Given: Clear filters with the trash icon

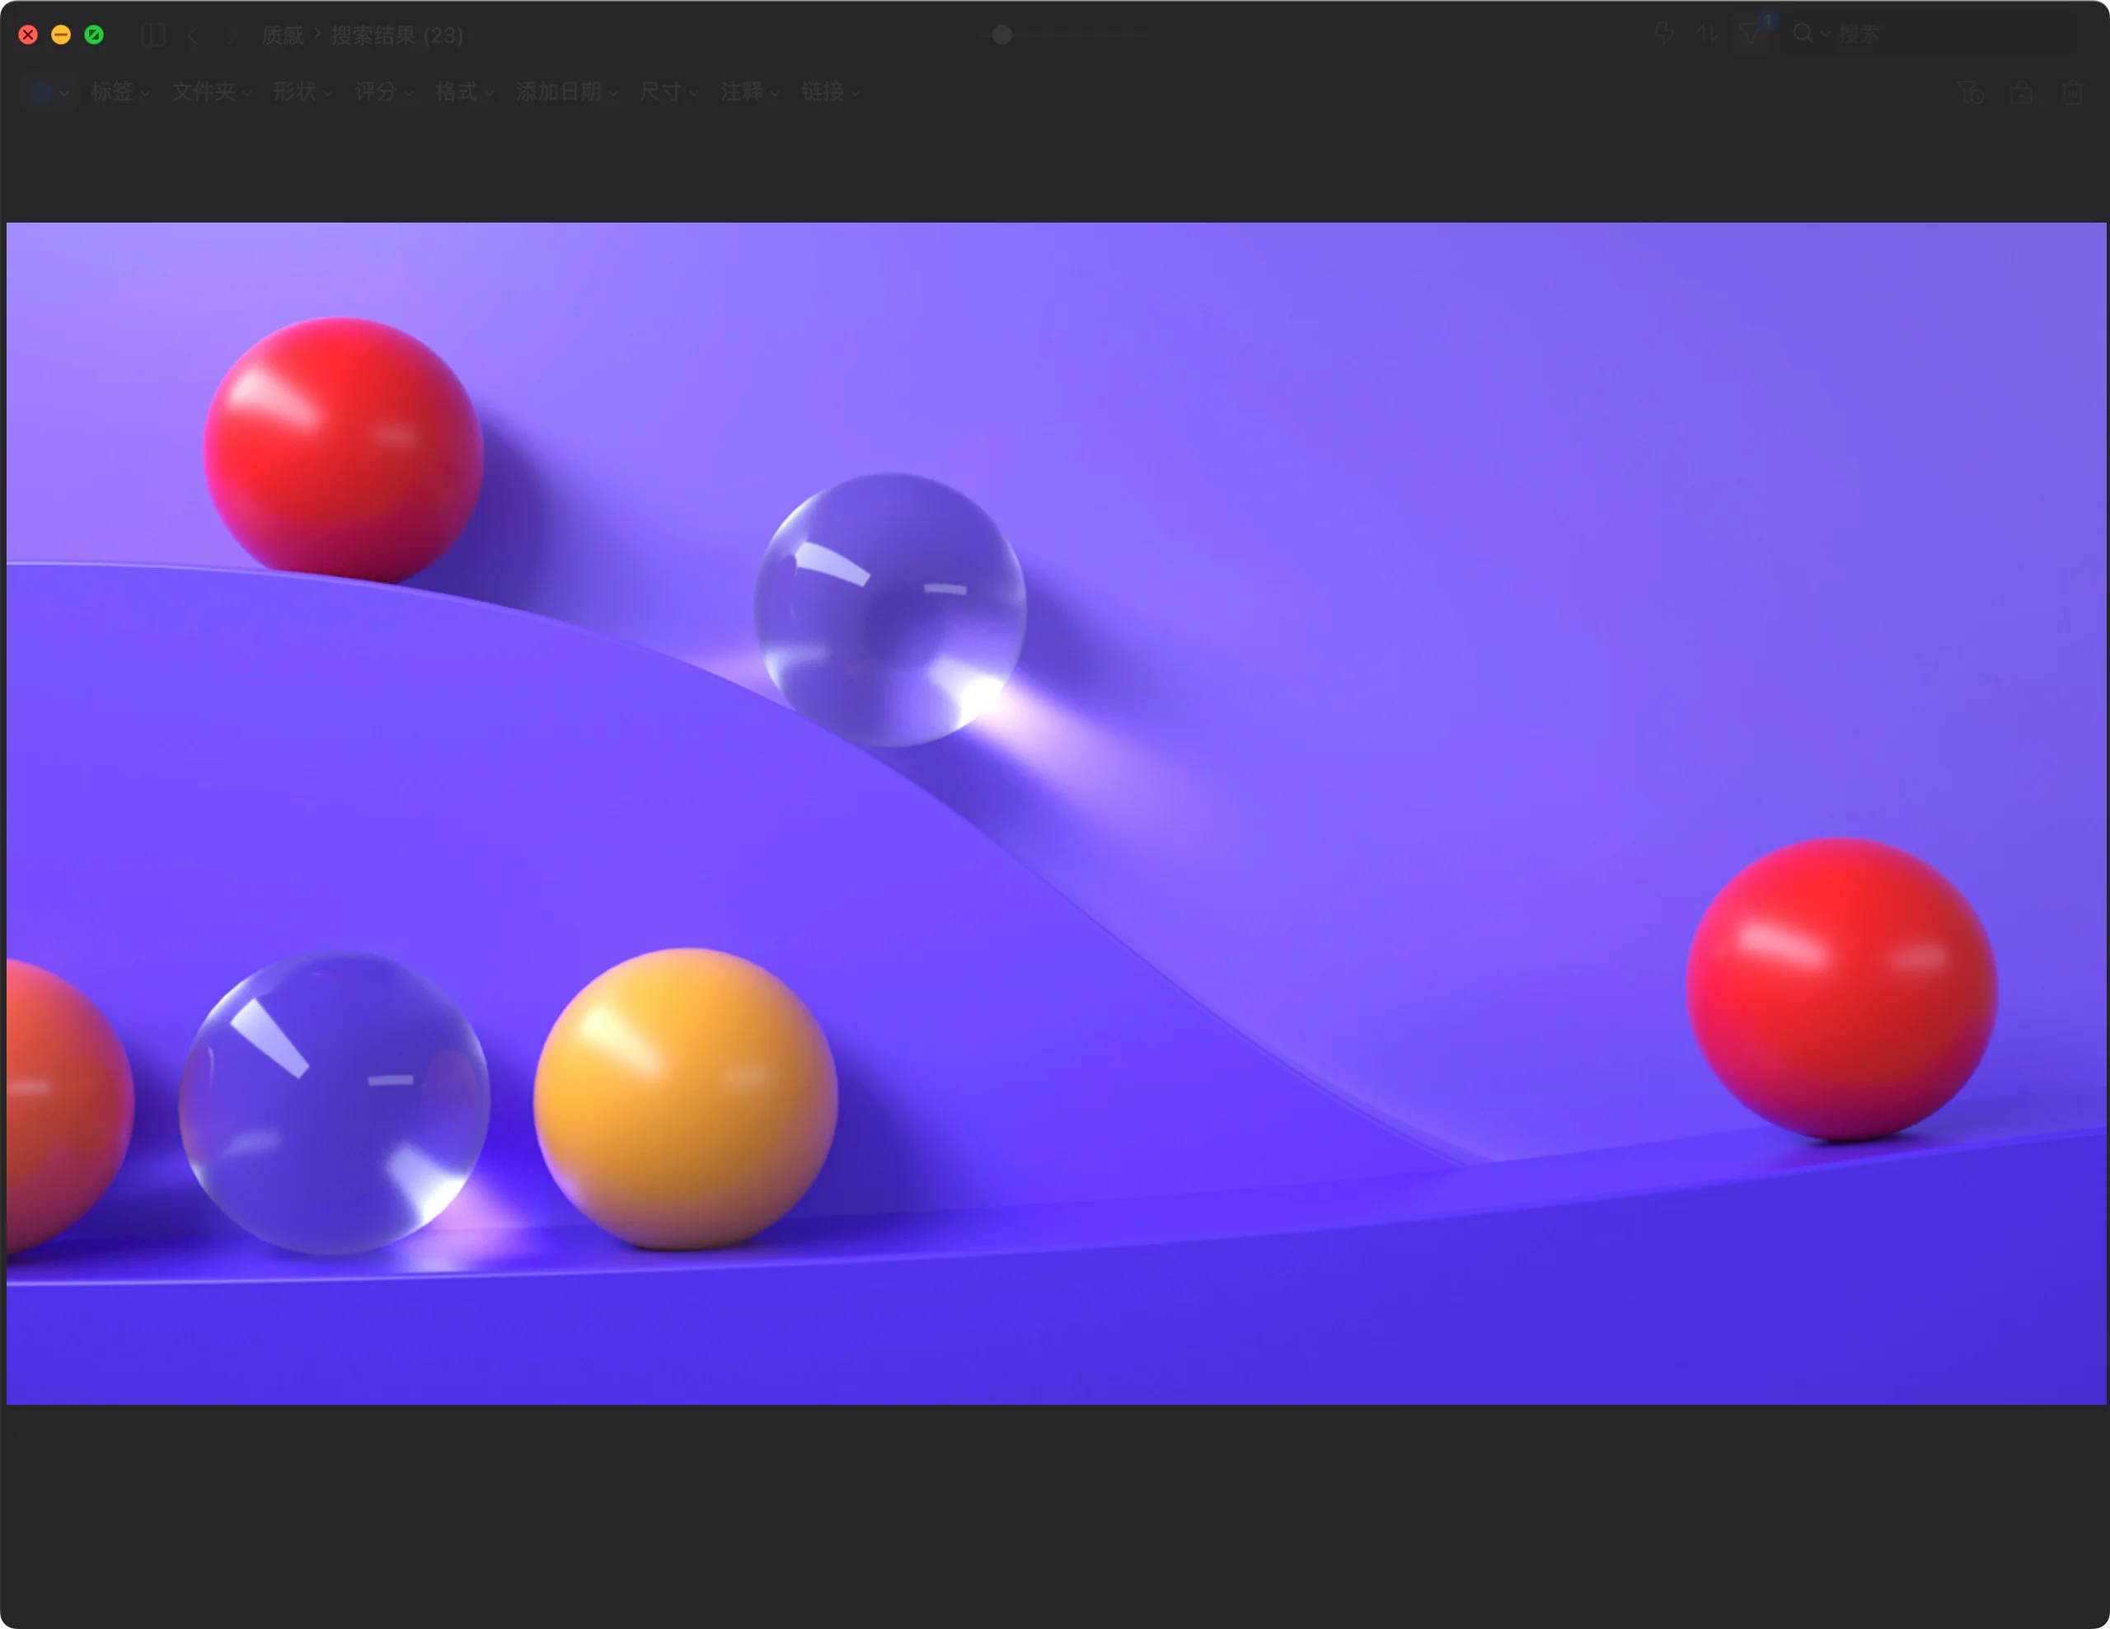Looking at the screenshot, I should pos(2071,93).
